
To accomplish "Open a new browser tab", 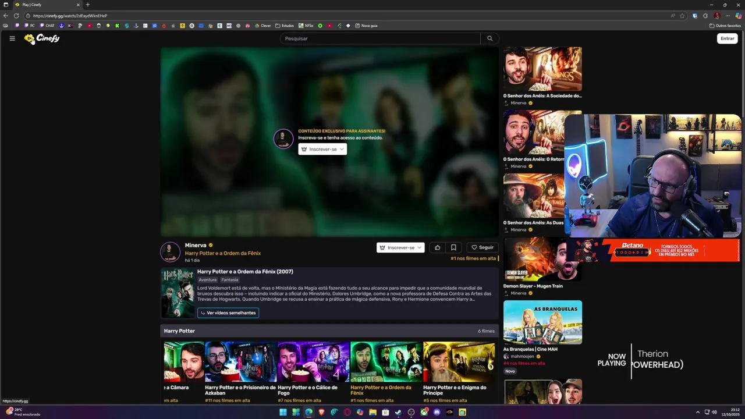I will pyautogui.click(x=88, y=5).
